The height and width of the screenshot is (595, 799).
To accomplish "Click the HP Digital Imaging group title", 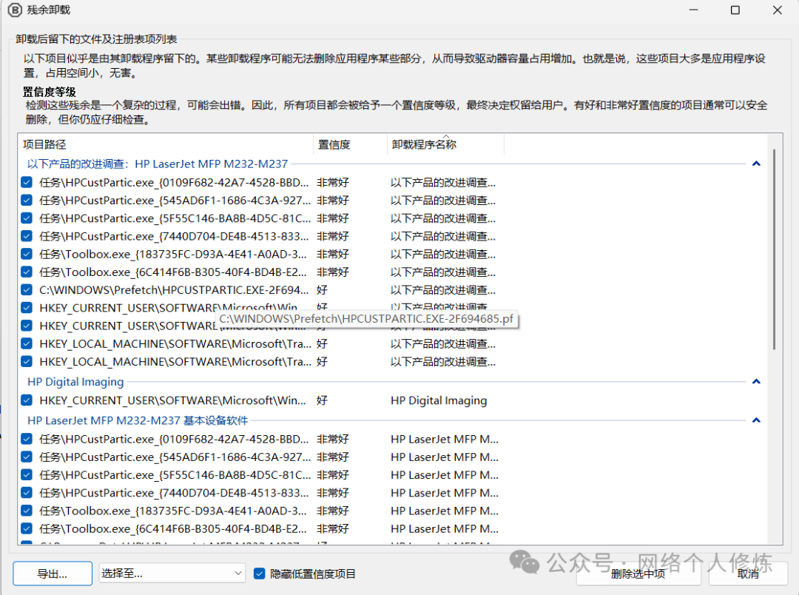I will (x=75, y=381).
